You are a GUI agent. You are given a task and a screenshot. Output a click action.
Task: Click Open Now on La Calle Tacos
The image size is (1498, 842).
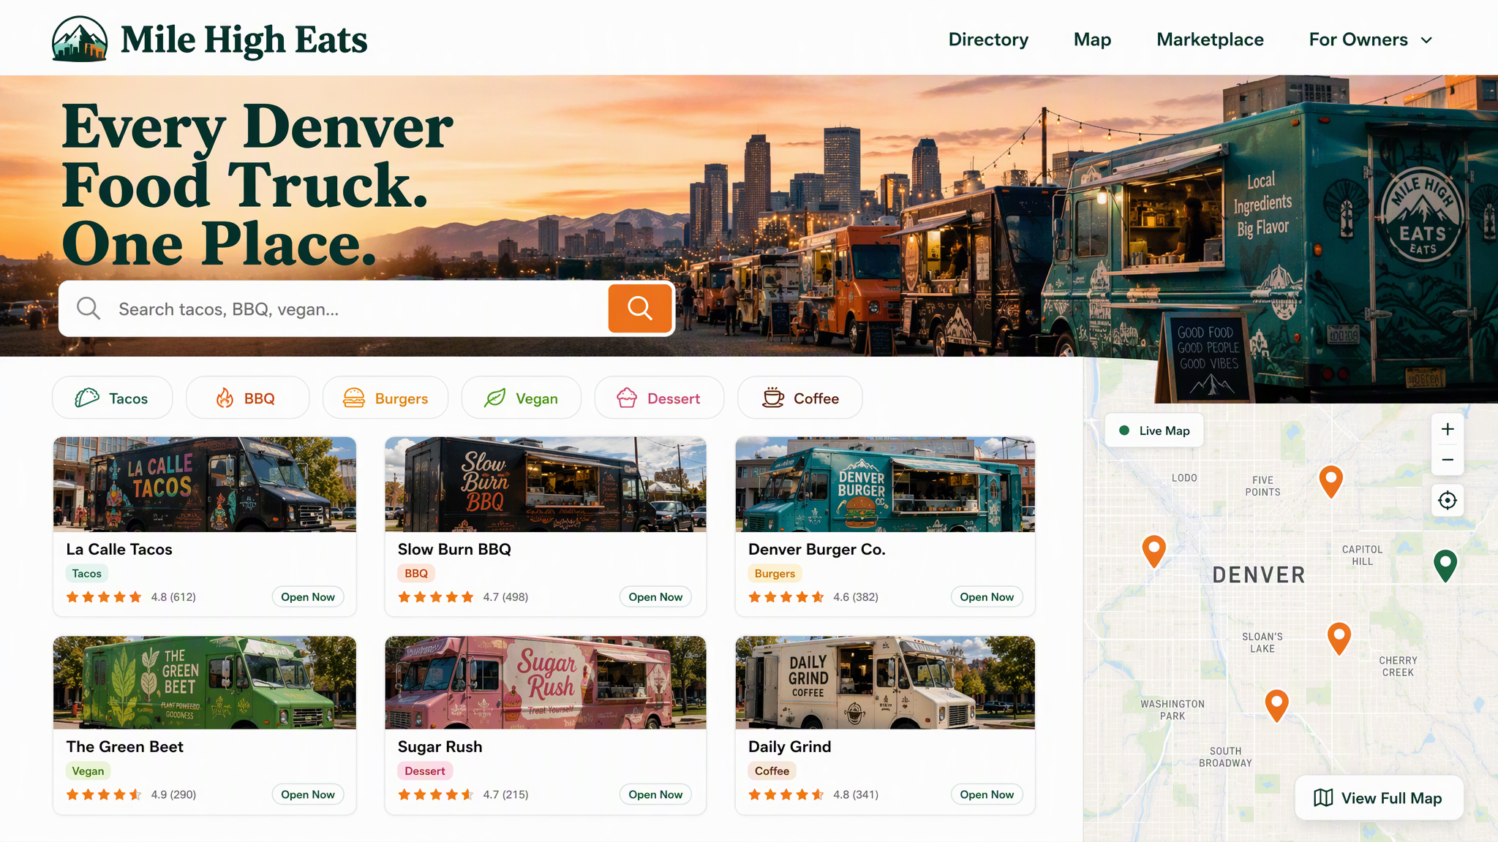pyautogui.click(x=308, y=596)
